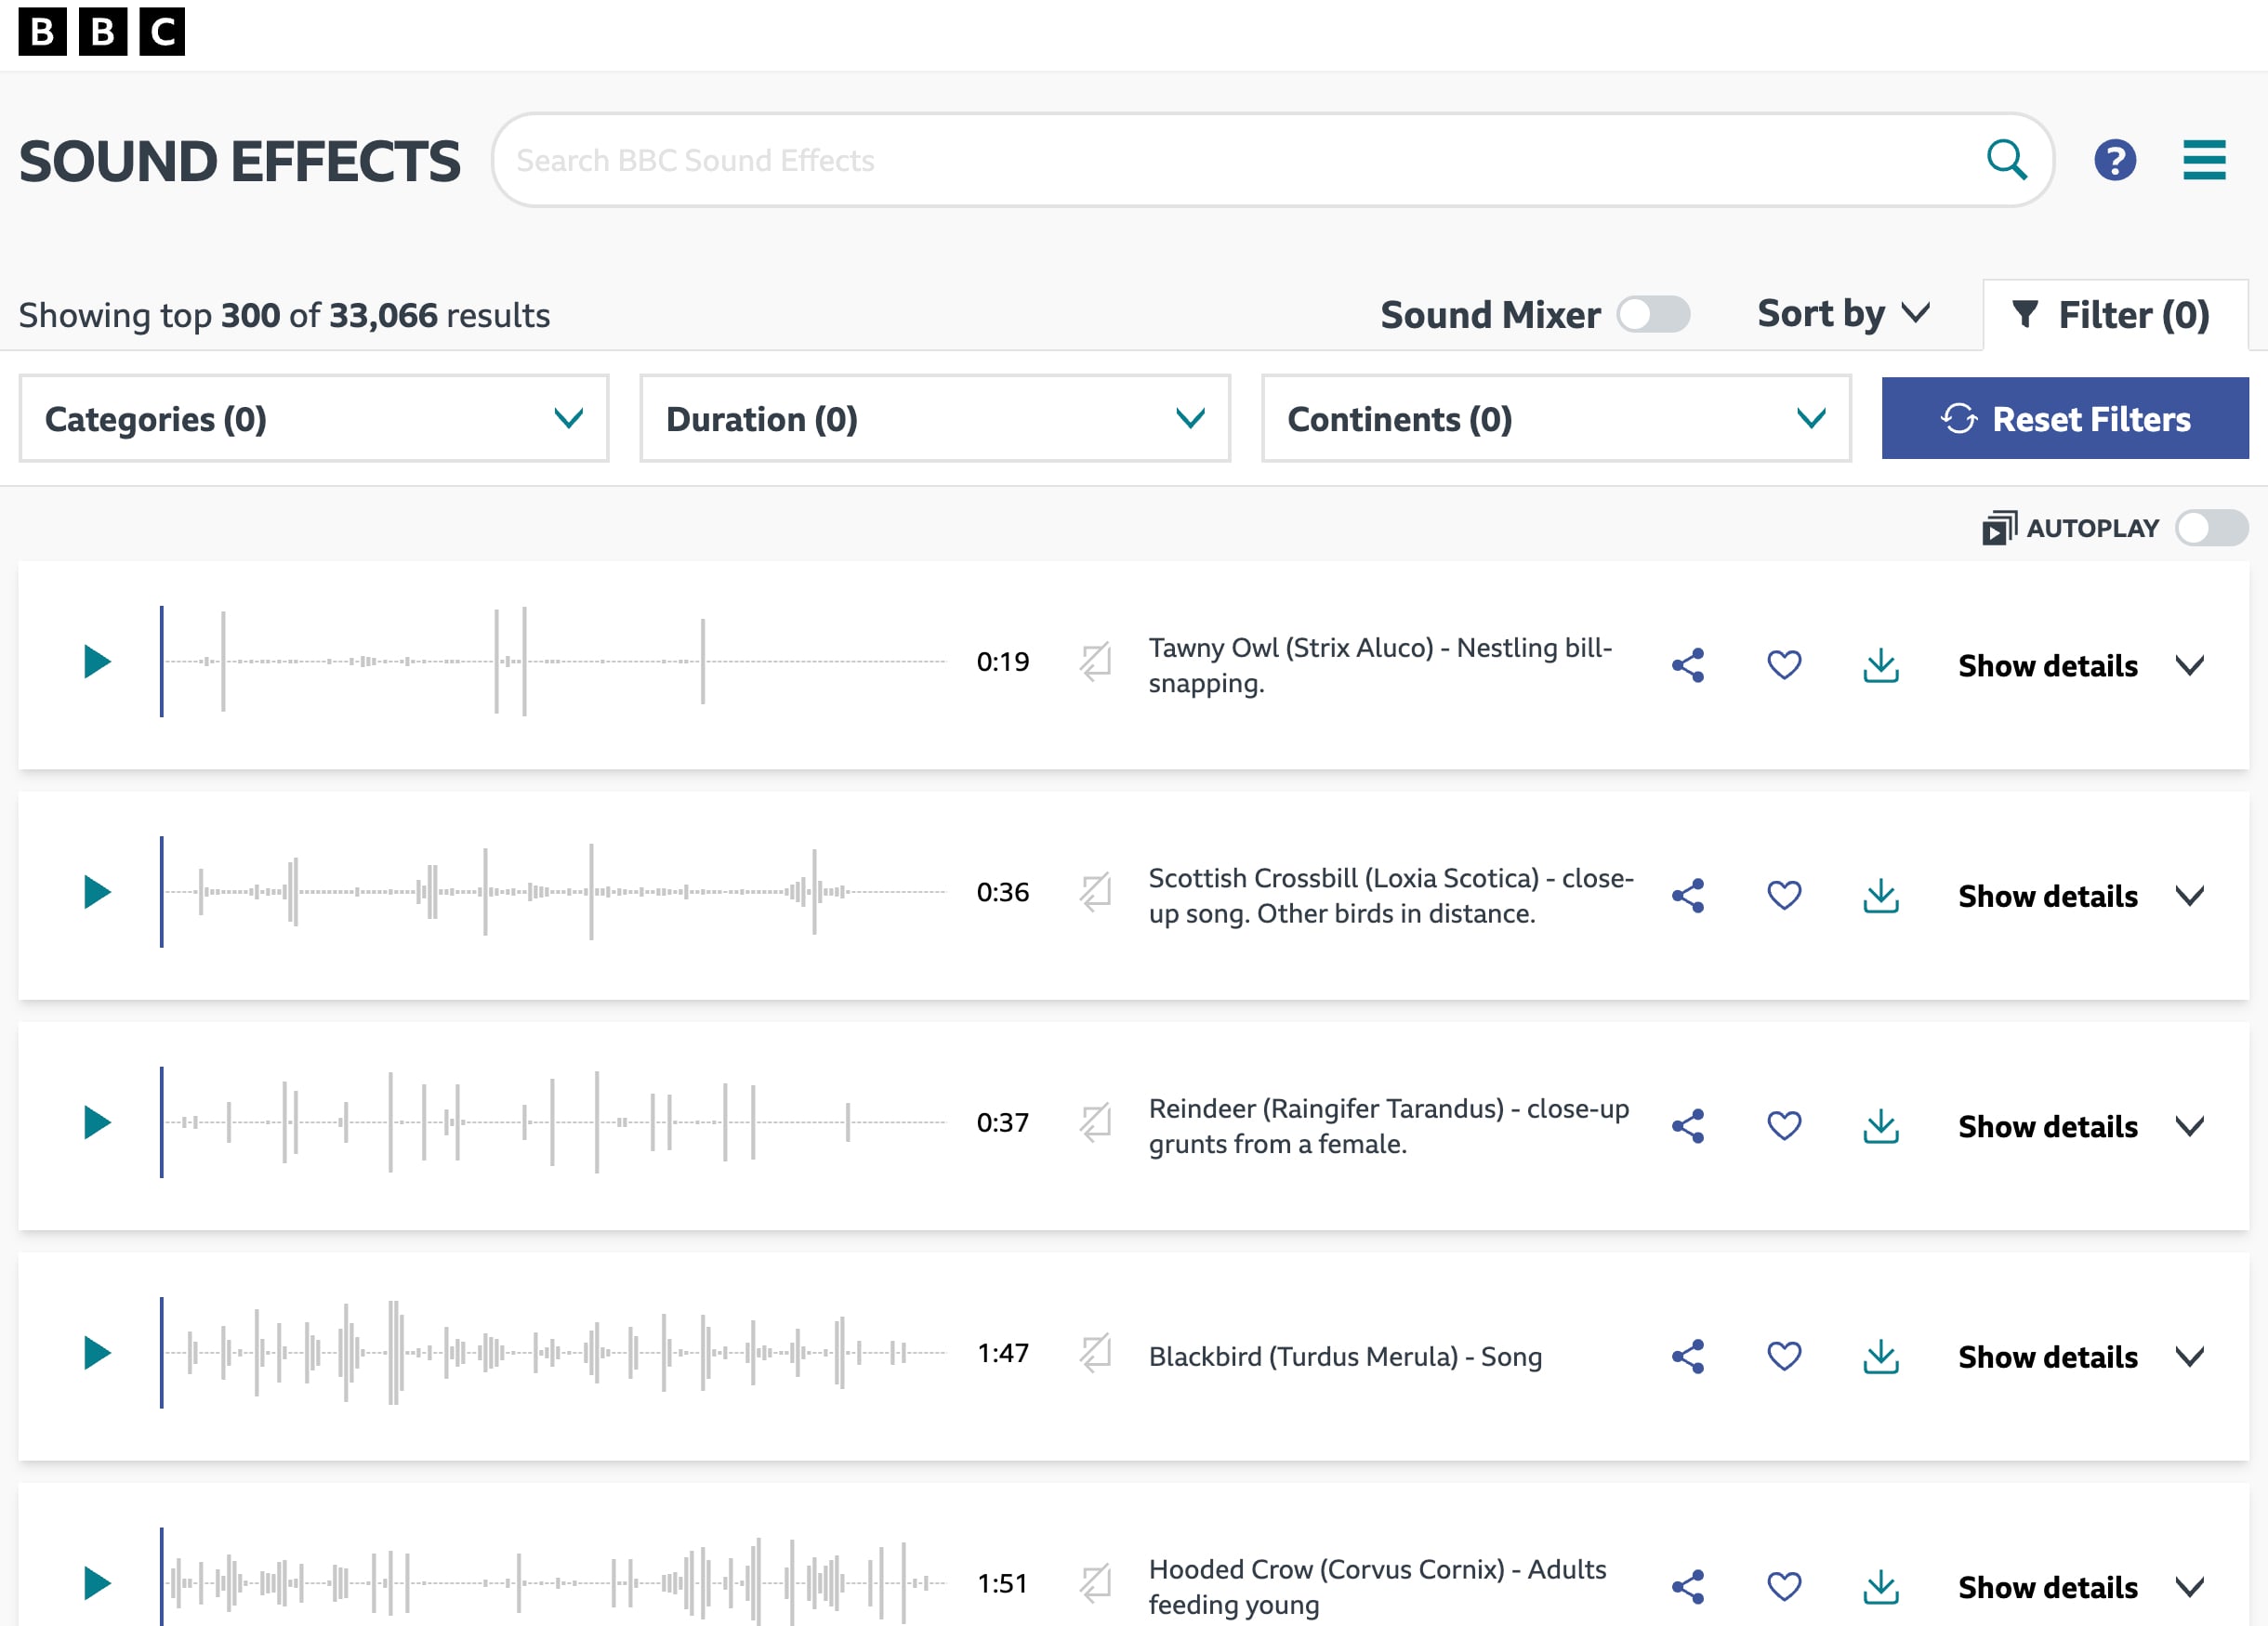Screen dimensions: 2268x1626
Task: Click the Hooded Crow feeding young title
Action: click(x=1377, y=1587)
